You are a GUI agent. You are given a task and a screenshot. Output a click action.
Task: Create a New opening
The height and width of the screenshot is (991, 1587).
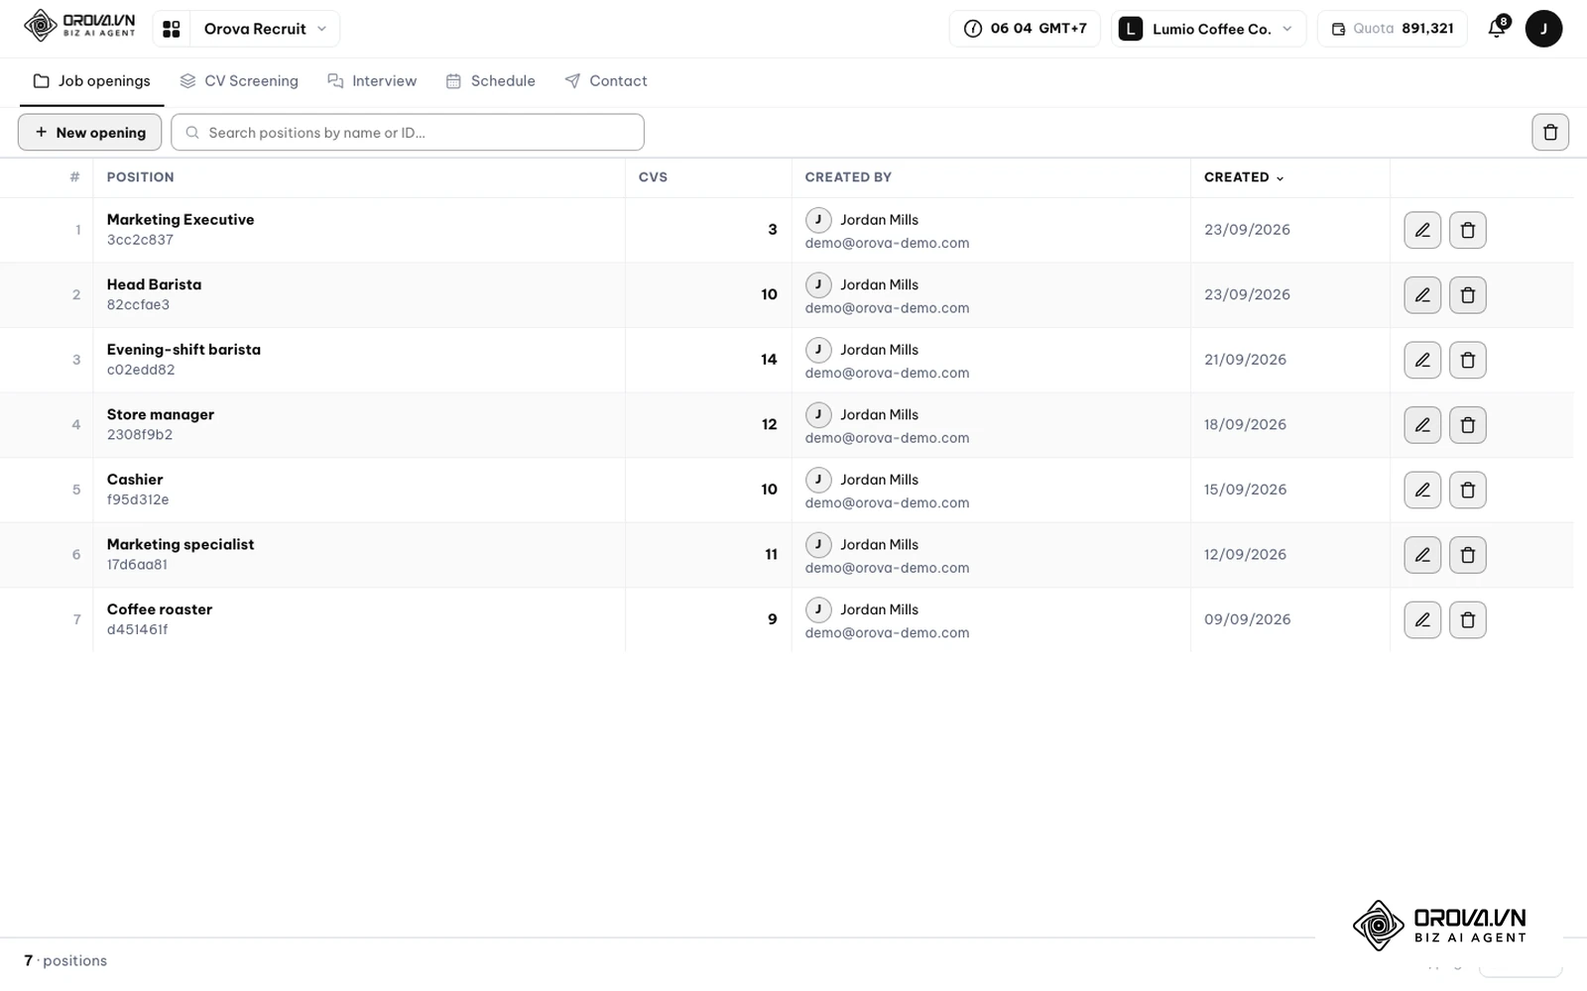coord(90,133)
